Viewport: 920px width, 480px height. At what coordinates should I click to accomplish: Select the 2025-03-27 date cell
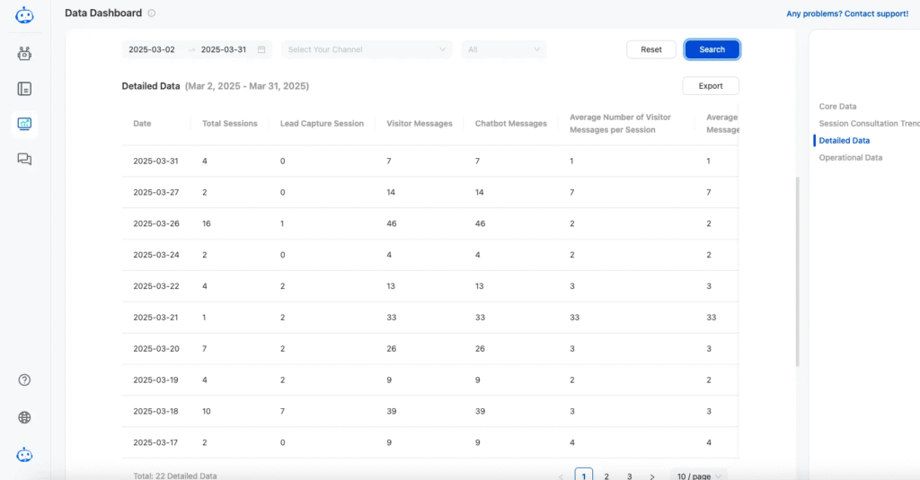click(155, 192)
